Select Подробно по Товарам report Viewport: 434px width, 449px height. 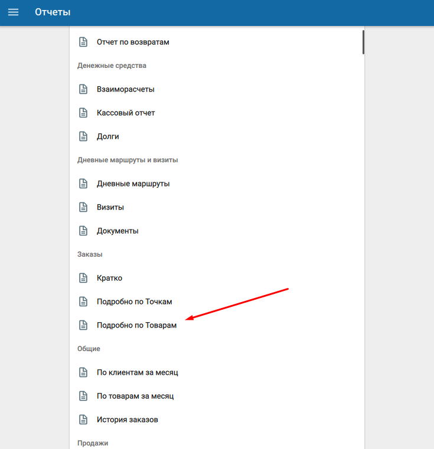pos(136,325)
